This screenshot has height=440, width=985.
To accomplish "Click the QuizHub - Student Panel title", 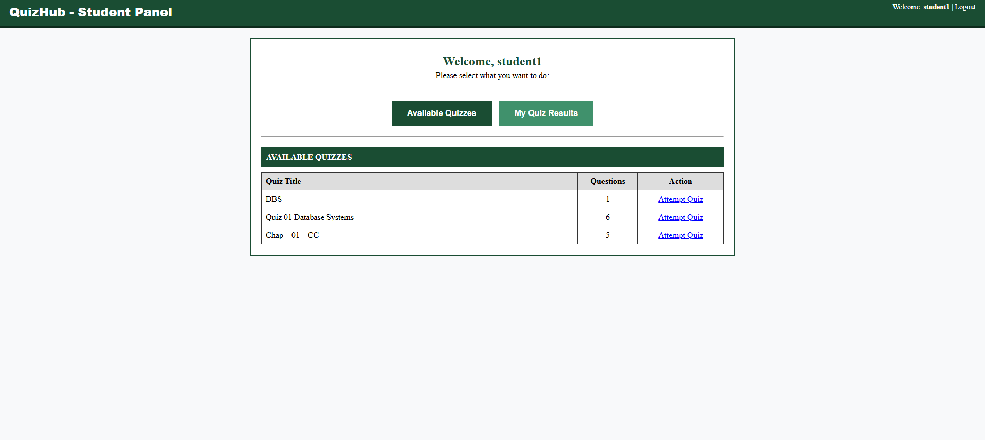I will coord(90,12).
